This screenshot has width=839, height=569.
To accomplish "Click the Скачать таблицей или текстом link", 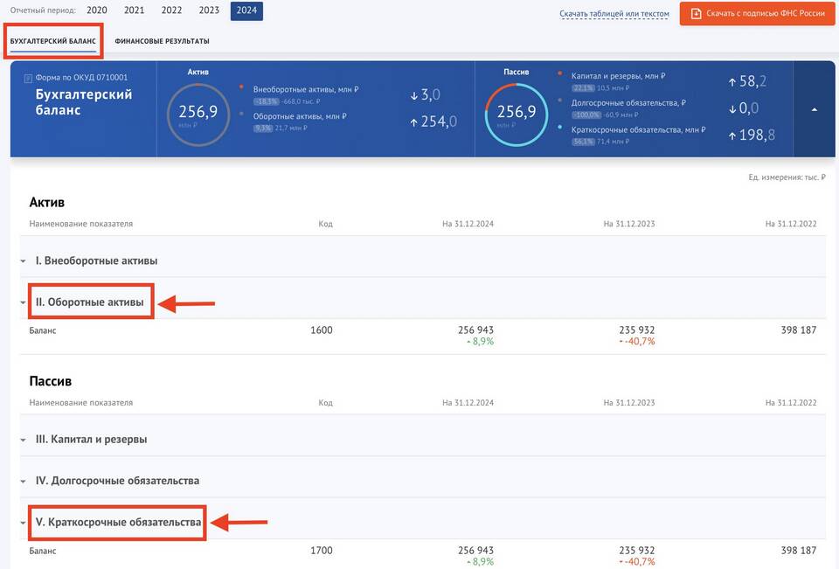I will coord(614,14).
